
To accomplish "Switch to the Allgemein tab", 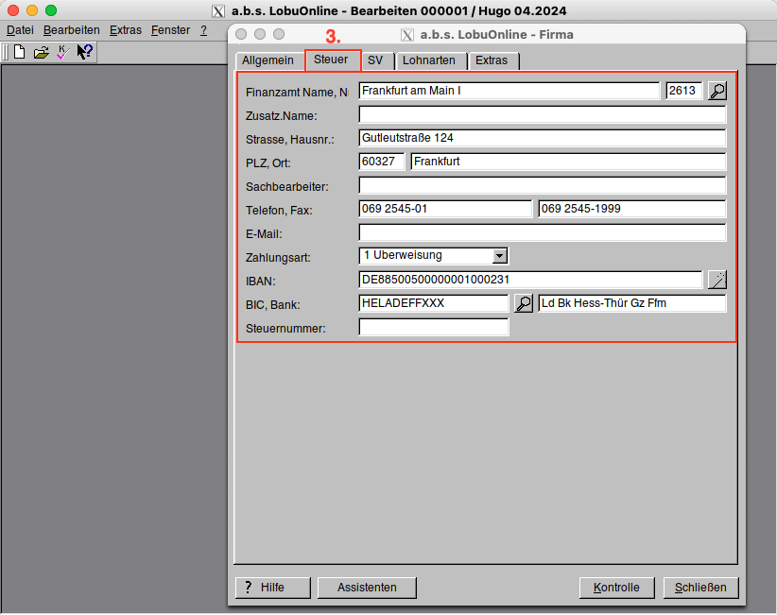I will (268, 60).
